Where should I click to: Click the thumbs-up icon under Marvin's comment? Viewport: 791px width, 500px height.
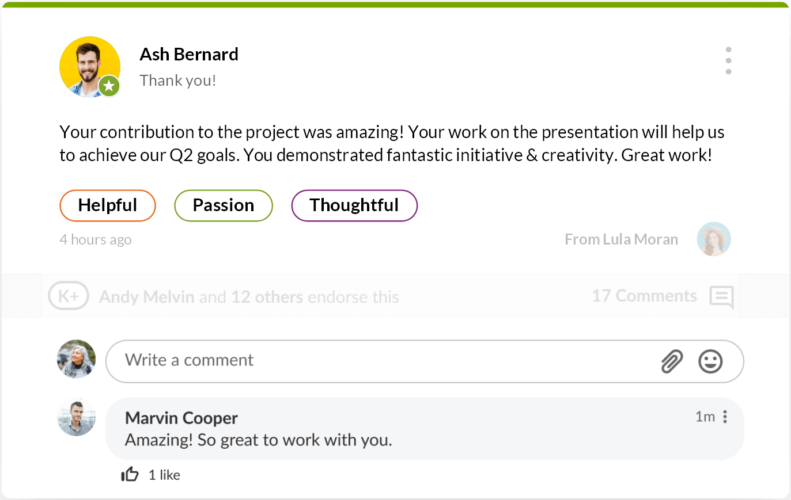coord(130,474)
